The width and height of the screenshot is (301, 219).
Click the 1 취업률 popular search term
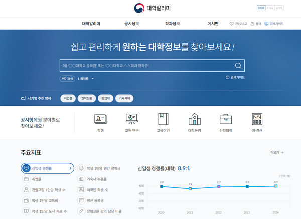pos(83,79)
